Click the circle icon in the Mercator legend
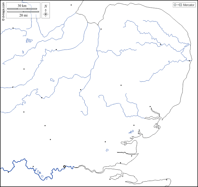The image size is (198, 187). click(175, 5)
